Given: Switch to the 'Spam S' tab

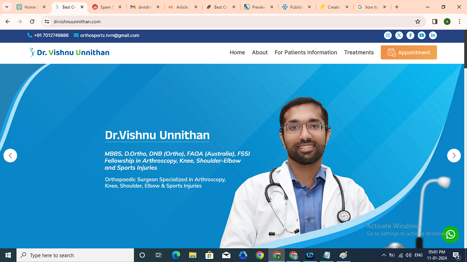Looking at the screenshot, I should click(106, 7).
